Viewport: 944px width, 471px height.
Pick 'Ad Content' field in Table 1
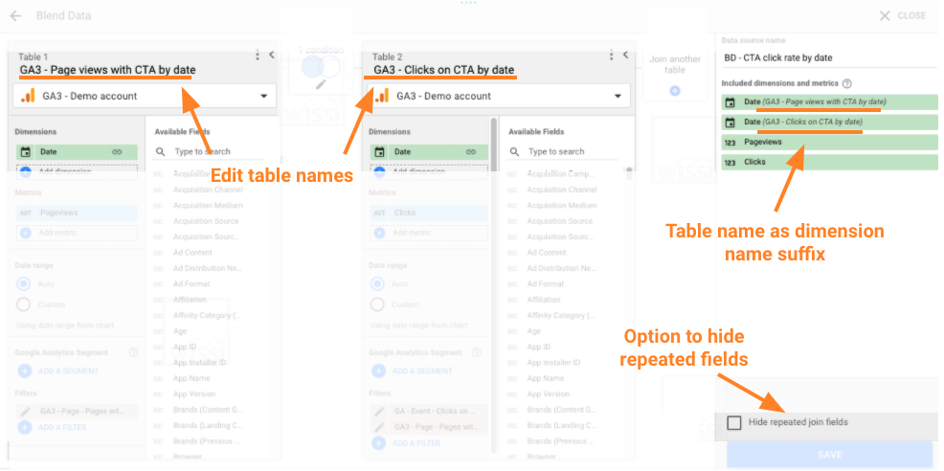tap(192, 253)
